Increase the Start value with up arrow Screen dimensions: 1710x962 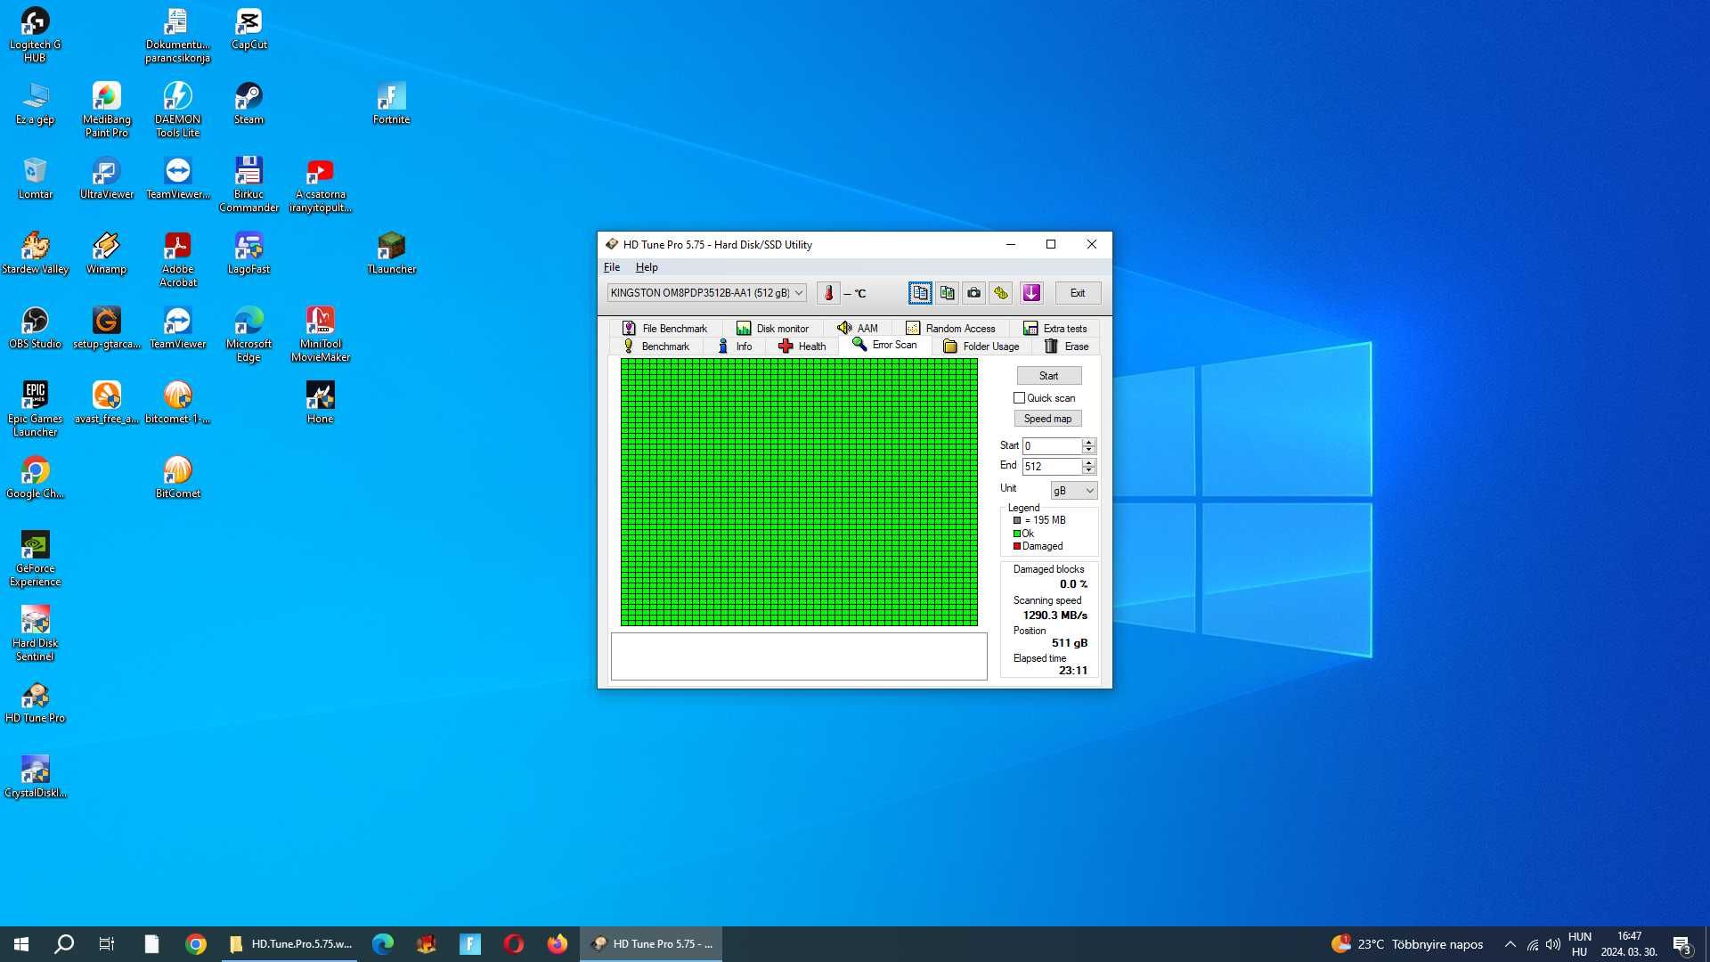[x=1088, y=442]
